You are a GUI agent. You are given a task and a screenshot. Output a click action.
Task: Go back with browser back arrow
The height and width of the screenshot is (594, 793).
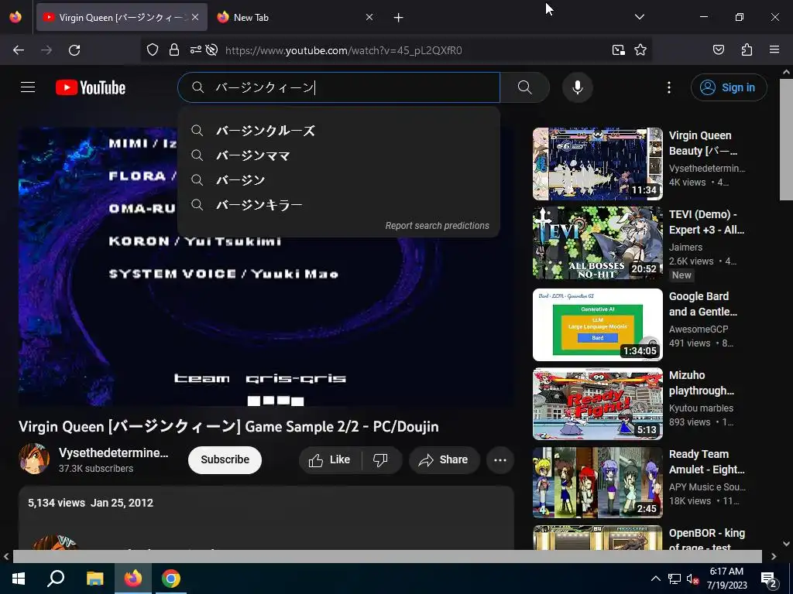(19, 50)
